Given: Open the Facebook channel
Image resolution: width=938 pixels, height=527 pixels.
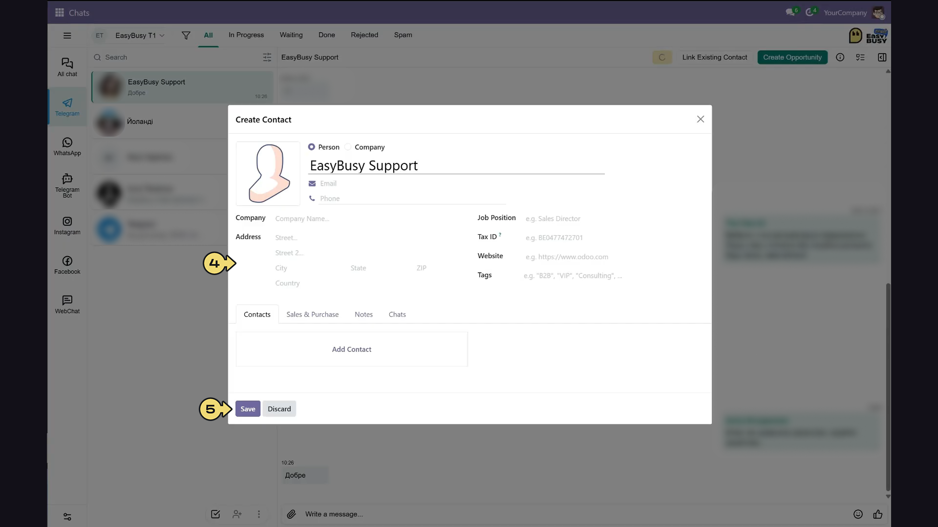Looking at the screenshot, I should (67, 265).
